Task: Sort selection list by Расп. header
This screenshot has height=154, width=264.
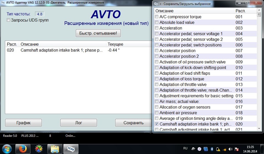Action: 245,11
